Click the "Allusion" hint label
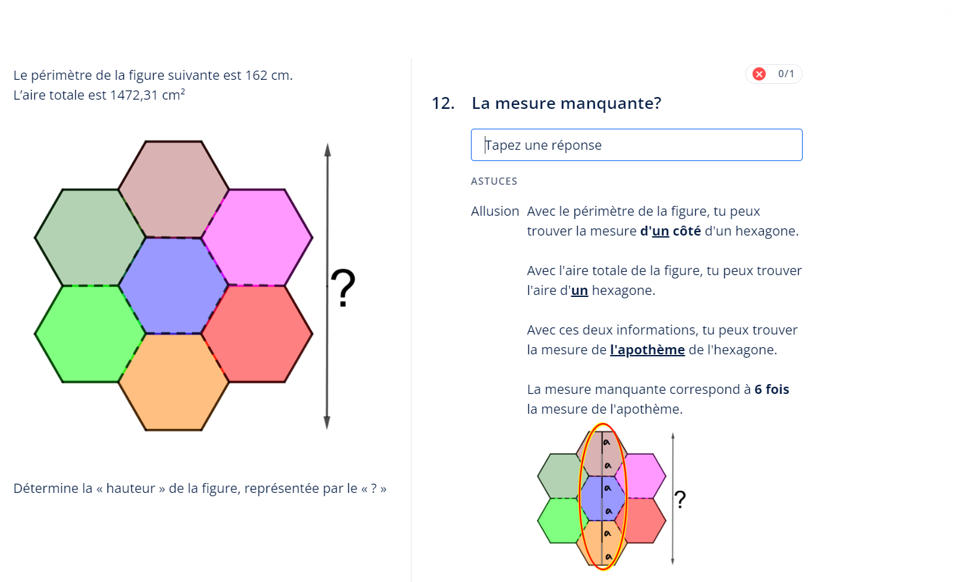Image resolution: width=957 pixels, height=582 pixels. pos(495,211)
